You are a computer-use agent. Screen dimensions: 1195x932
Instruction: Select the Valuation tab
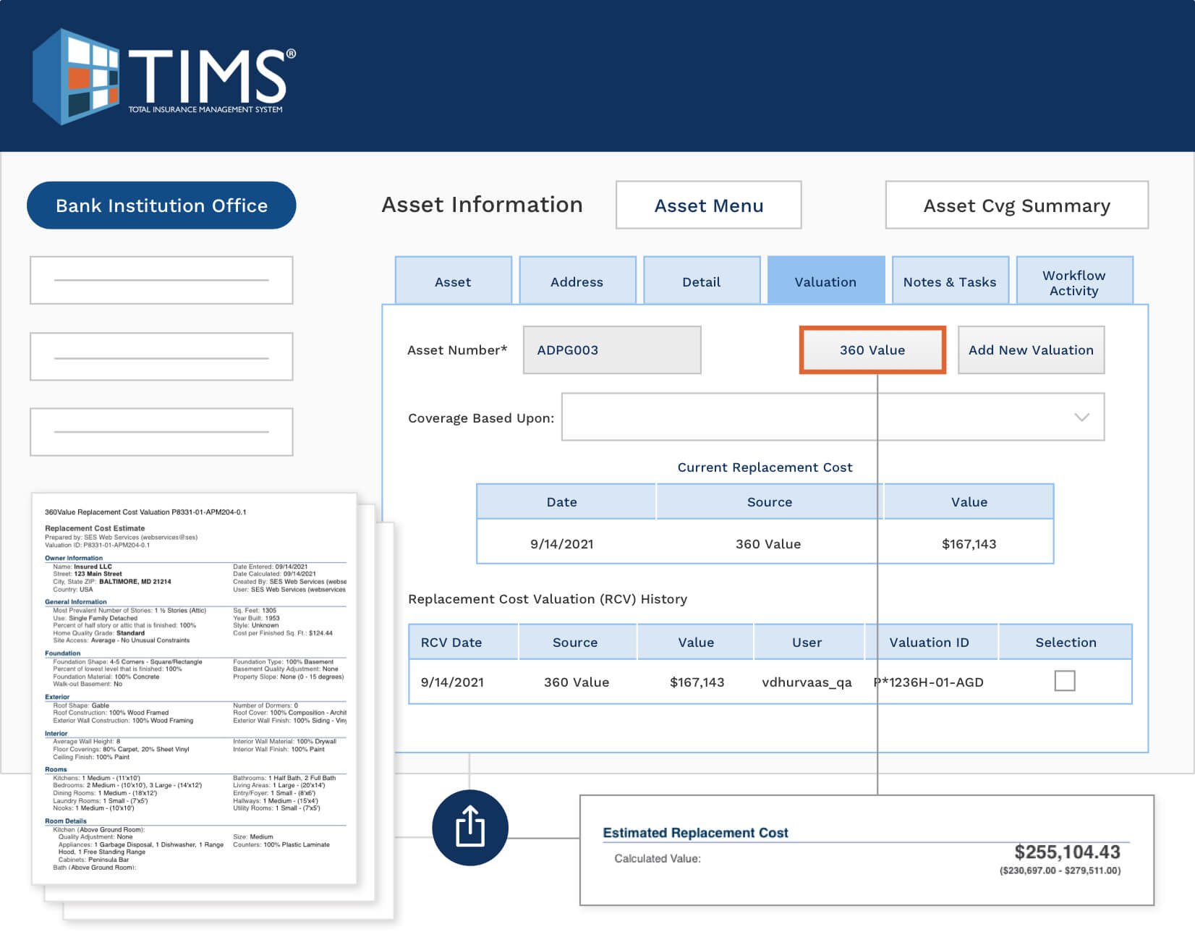825,281
